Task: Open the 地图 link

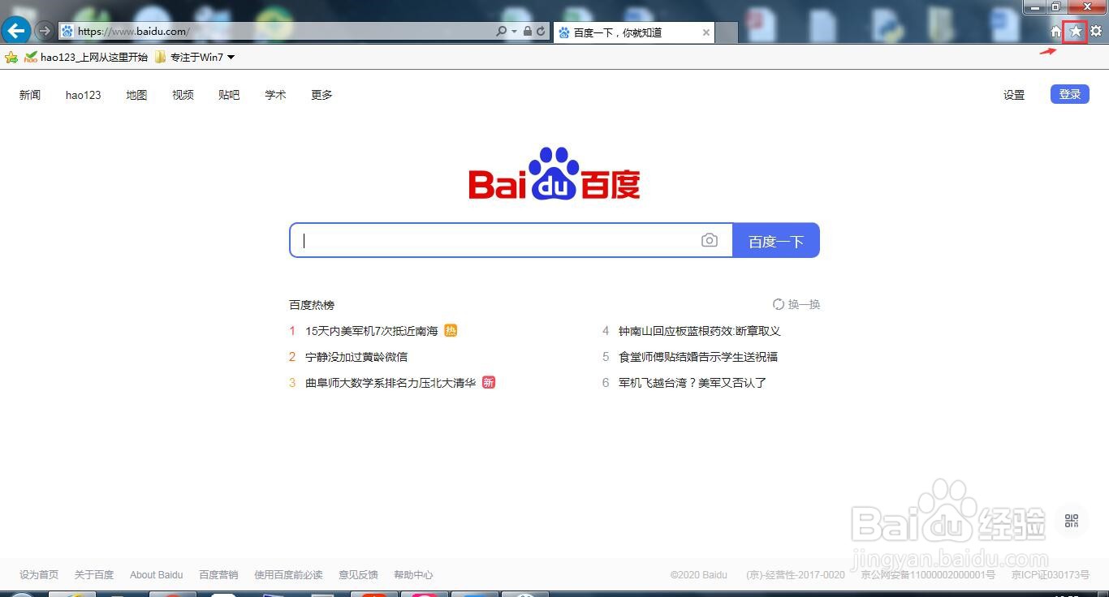Action: click(x=136, y=95)
